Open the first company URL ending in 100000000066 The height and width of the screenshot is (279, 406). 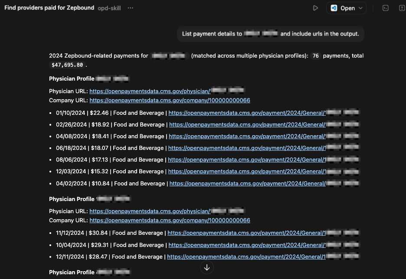click(170, 100)
